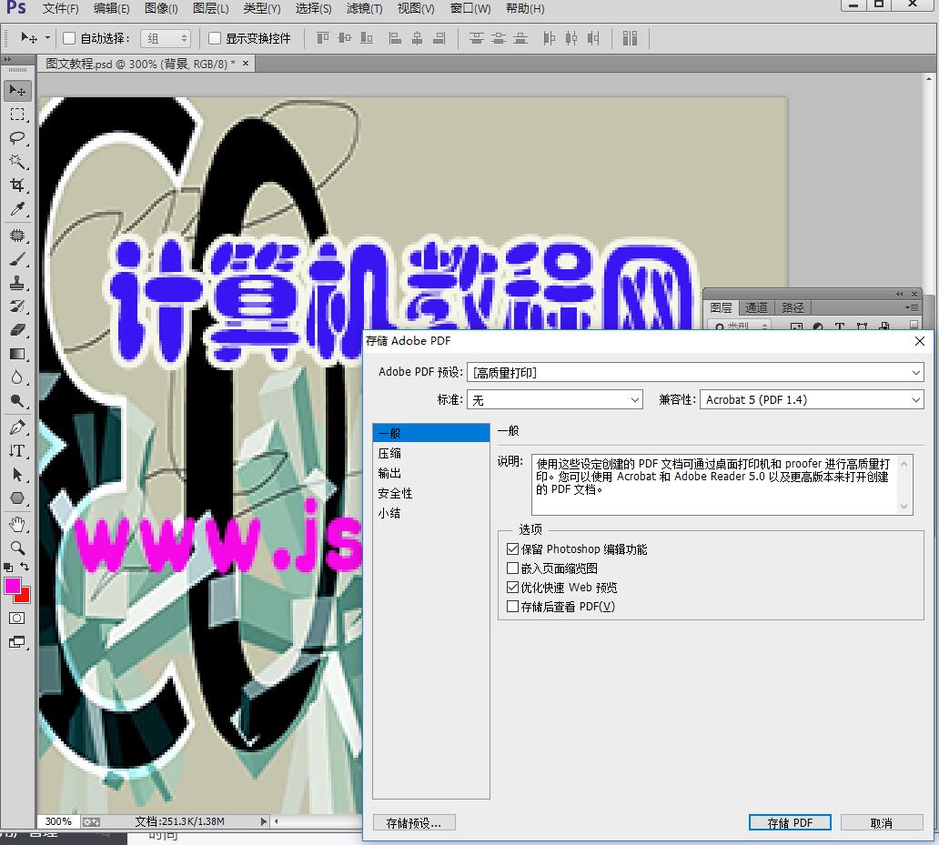
Task: Uncheck 优化快速 Web 预览
Action: click(x=512, y=587)
